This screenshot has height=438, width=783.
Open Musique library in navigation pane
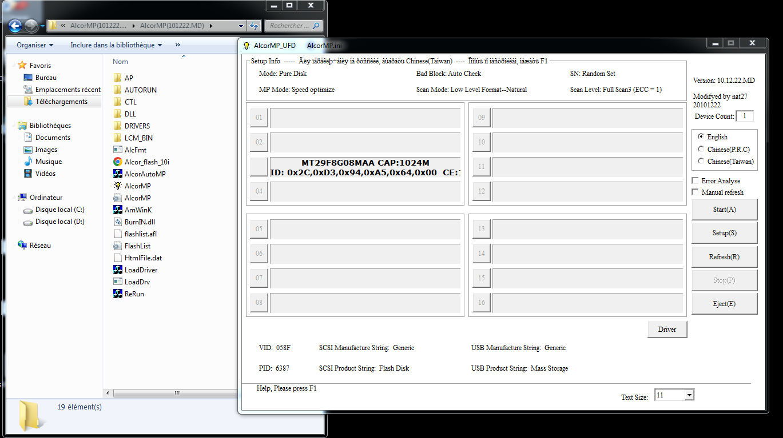point(49,162)
